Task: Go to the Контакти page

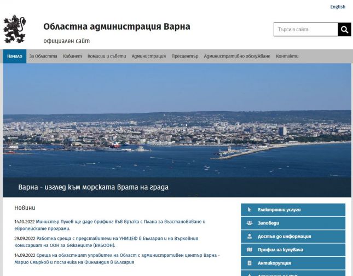Action: point(287,56)
